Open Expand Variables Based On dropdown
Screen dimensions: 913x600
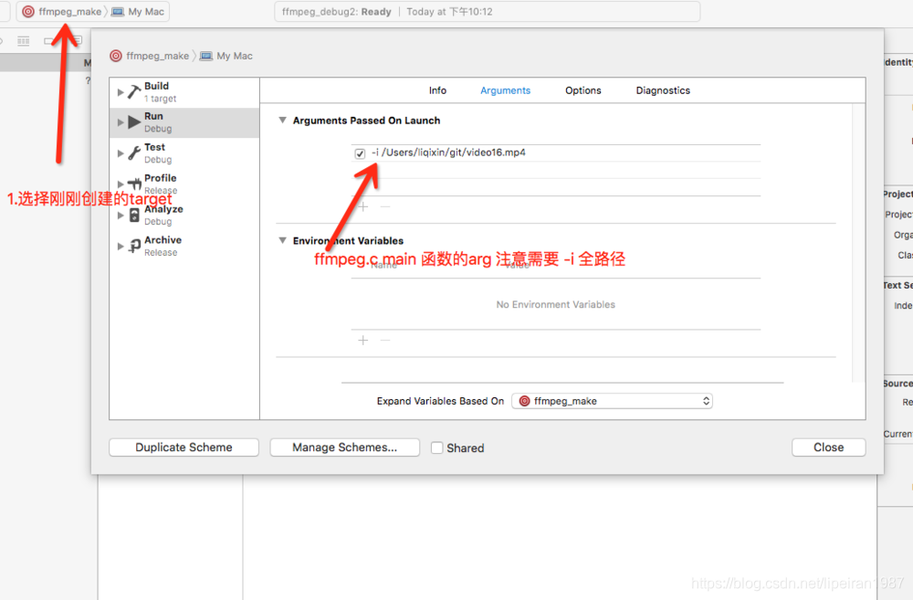(x=612, y=401)
